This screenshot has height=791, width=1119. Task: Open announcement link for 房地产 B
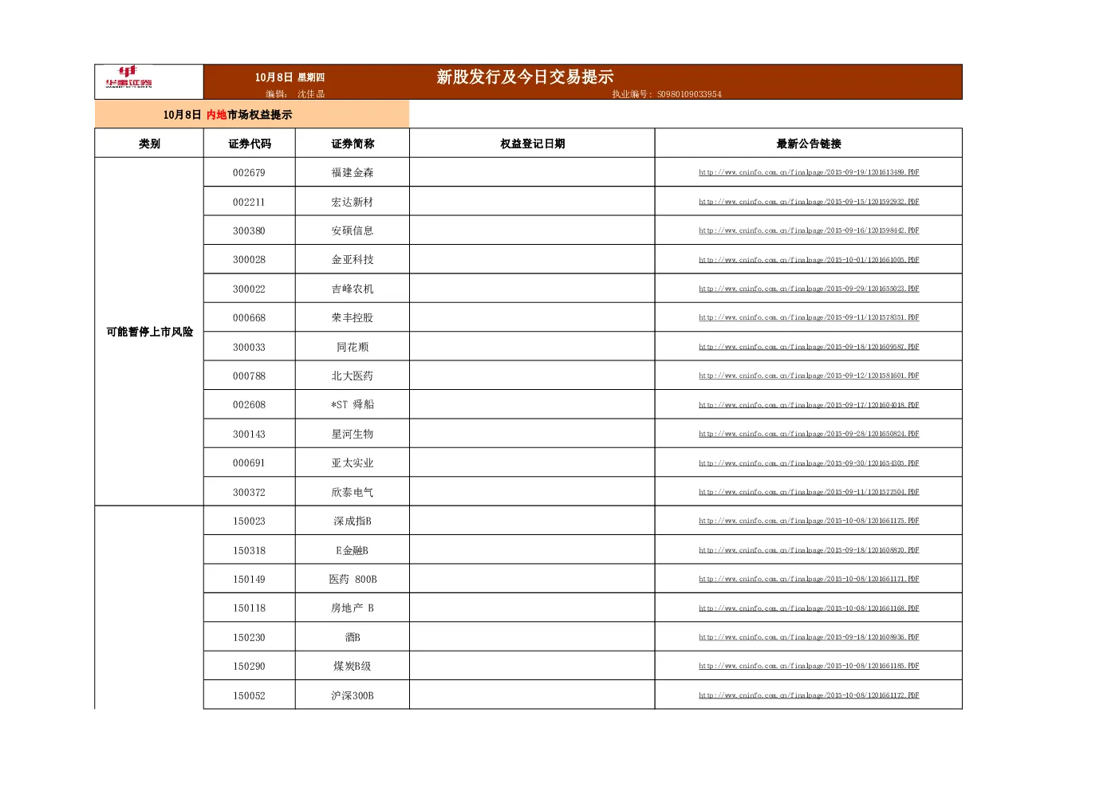[809, 608]
